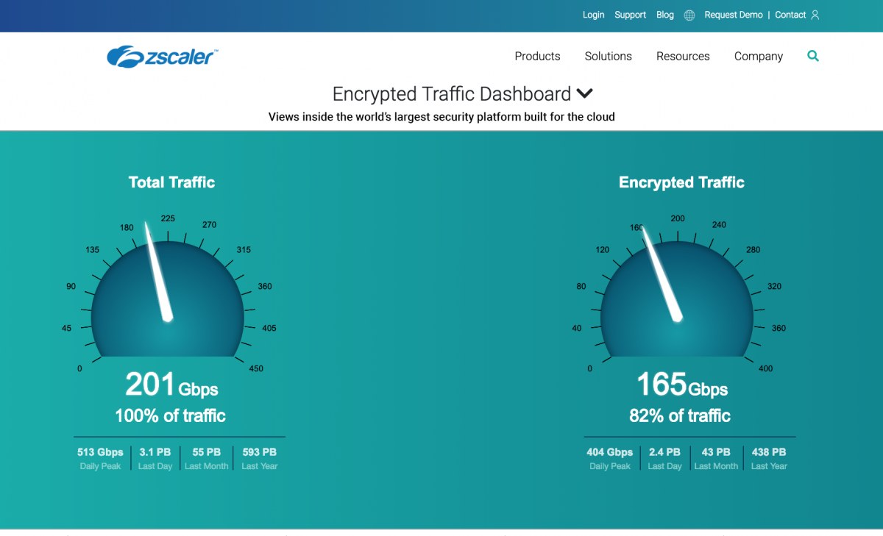Click the Login link
The width and height of the screenshot is (883, 536).
pos(593,15)
